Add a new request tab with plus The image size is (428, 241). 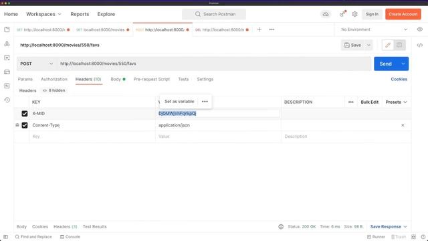point(259,29)
